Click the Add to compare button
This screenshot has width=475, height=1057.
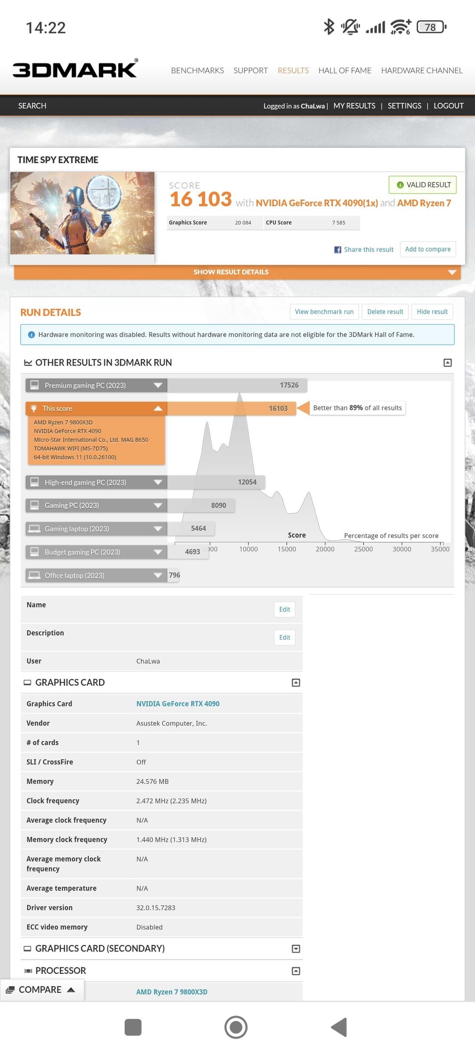click(x=428, y=249)
